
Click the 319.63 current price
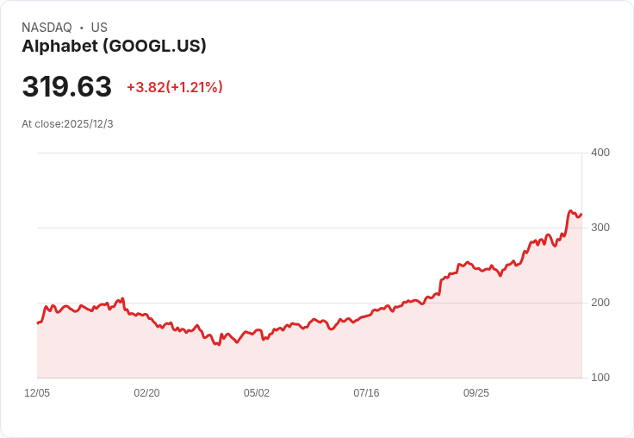[67, 87]
